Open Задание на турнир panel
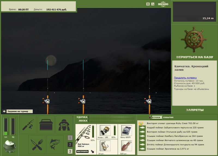This screenshot has width=218, height=156. pyautogui.click(x=20, y=111)
